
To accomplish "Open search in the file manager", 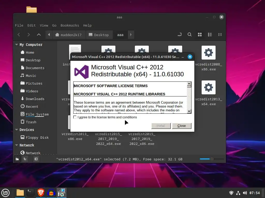I will (190, 35).
